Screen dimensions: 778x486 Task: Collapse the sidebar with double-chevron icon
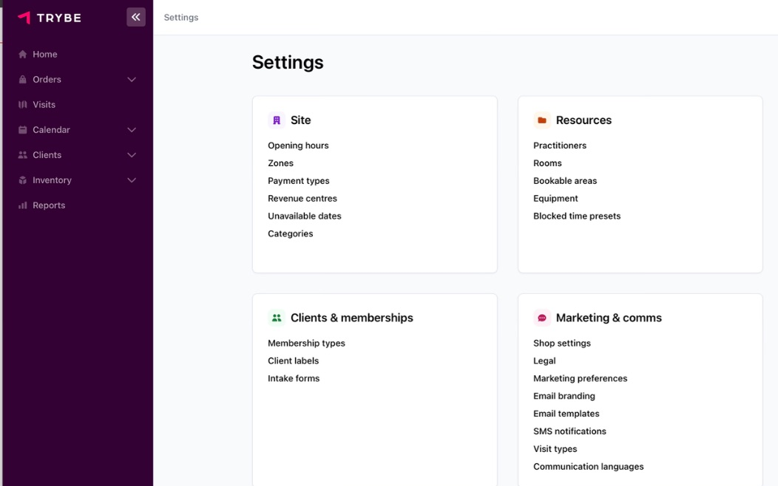136,17
